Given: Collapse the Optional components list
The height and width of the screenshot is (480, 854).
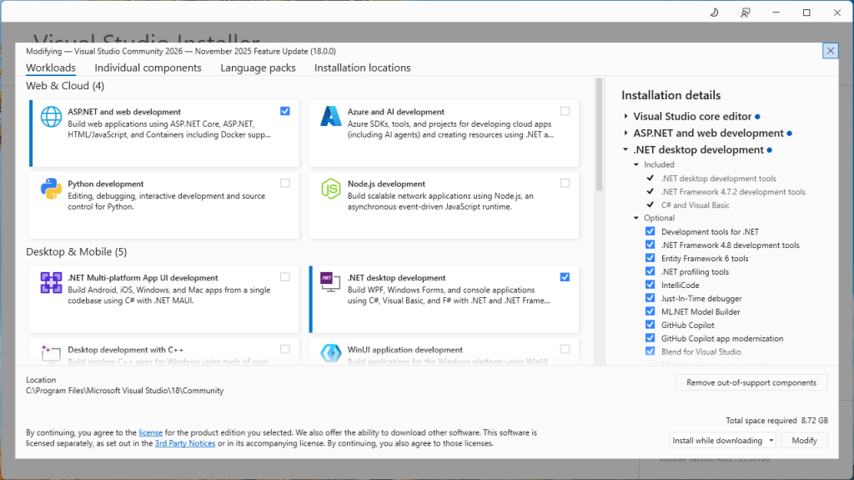Looking at the screenshot, I should pyautogui.click(x=636, y=218).
